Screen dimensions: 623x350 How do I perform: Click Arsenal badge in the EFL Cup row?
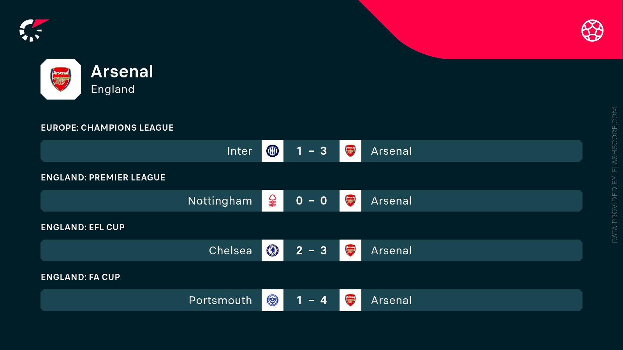click(x=350, y=250)
